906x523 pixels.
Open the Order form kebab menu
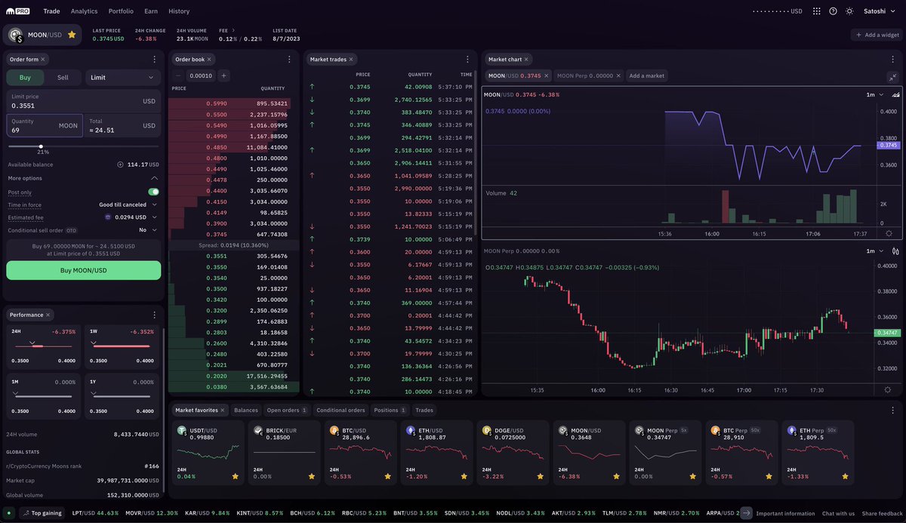point(154,59)
